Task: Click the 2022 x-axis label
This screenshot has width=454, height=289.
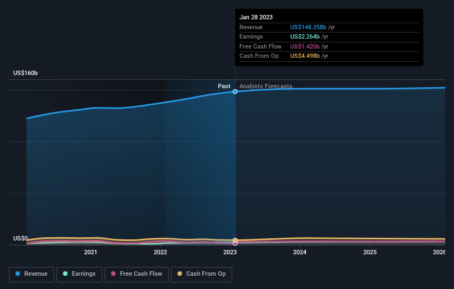Action: tap(160, 252)
